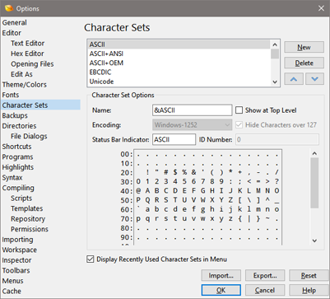Move character set up with arrow button
Viewport: 330px width, 299px height.
pyautogui.click(x=294, y=79)
